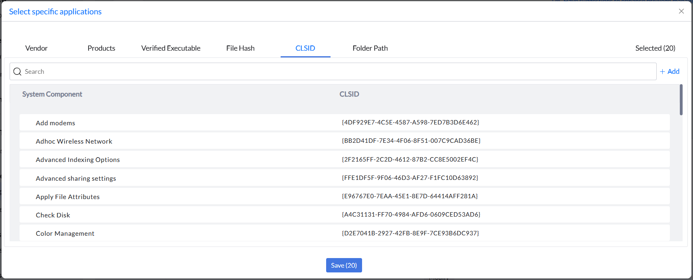693x280 pixels.
Task: Click the System Component column header
Action: 52,94
